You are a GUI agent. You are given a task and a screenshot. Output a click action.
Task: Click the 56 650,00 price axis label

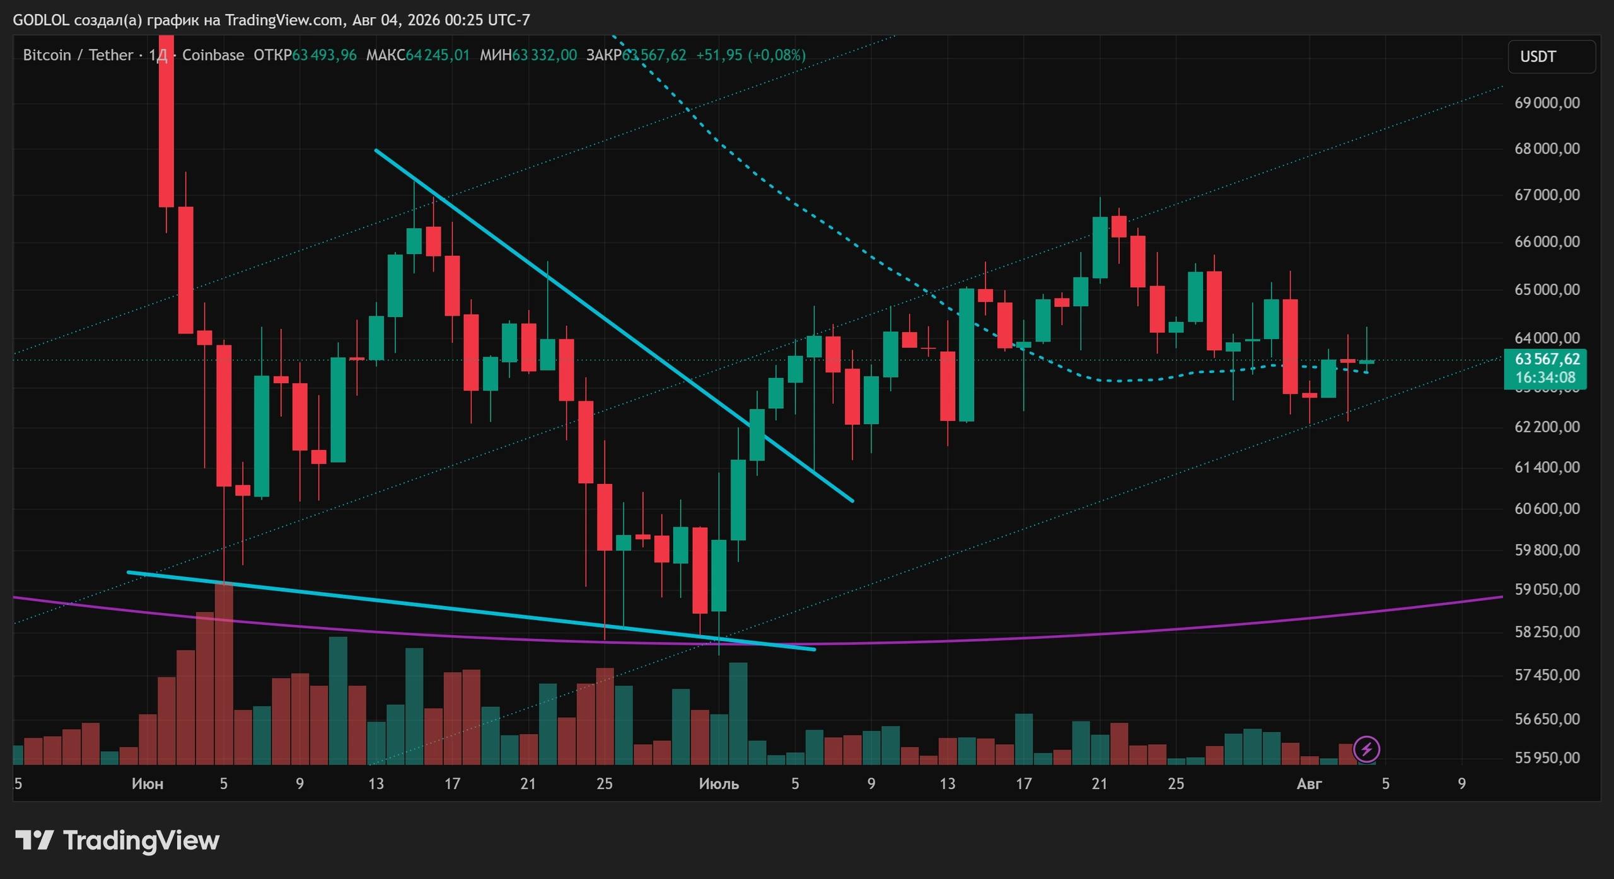coord(1547,719)
